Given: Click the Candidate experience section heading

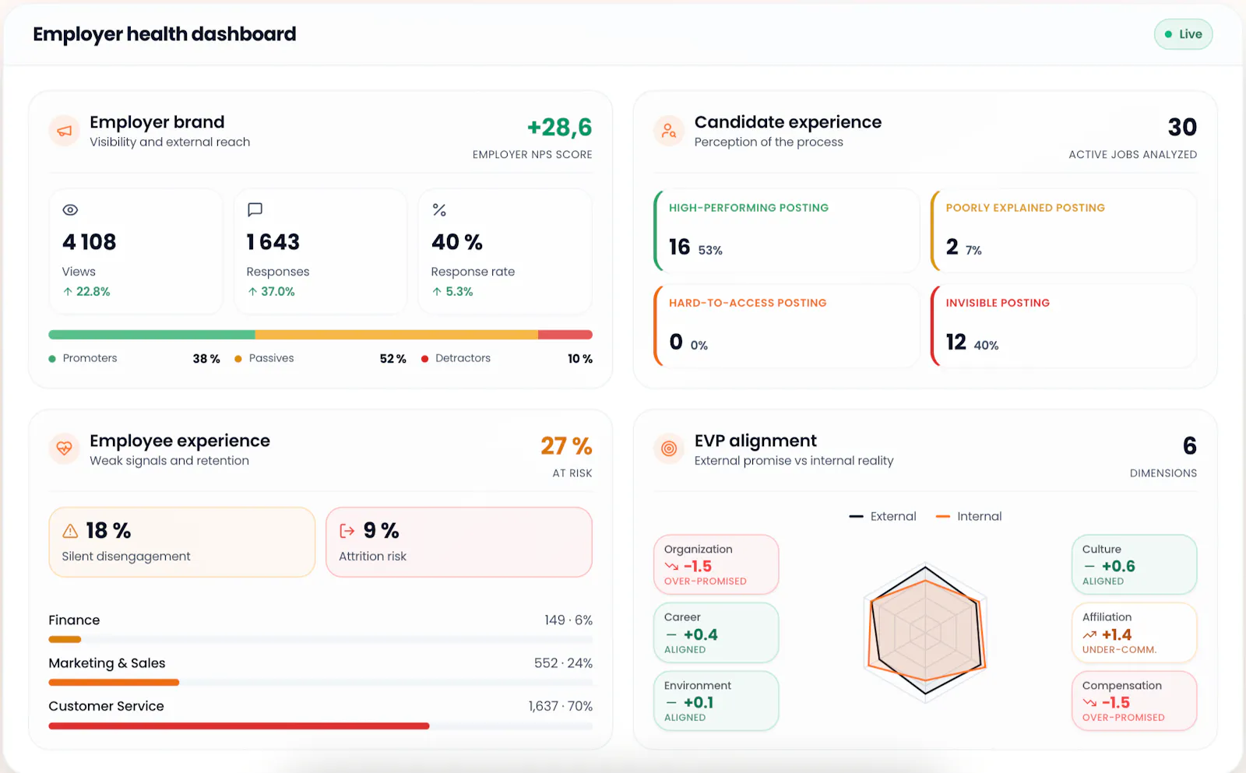Looking at the screenshot, I should pyautogui.click(x=788, y=122).
